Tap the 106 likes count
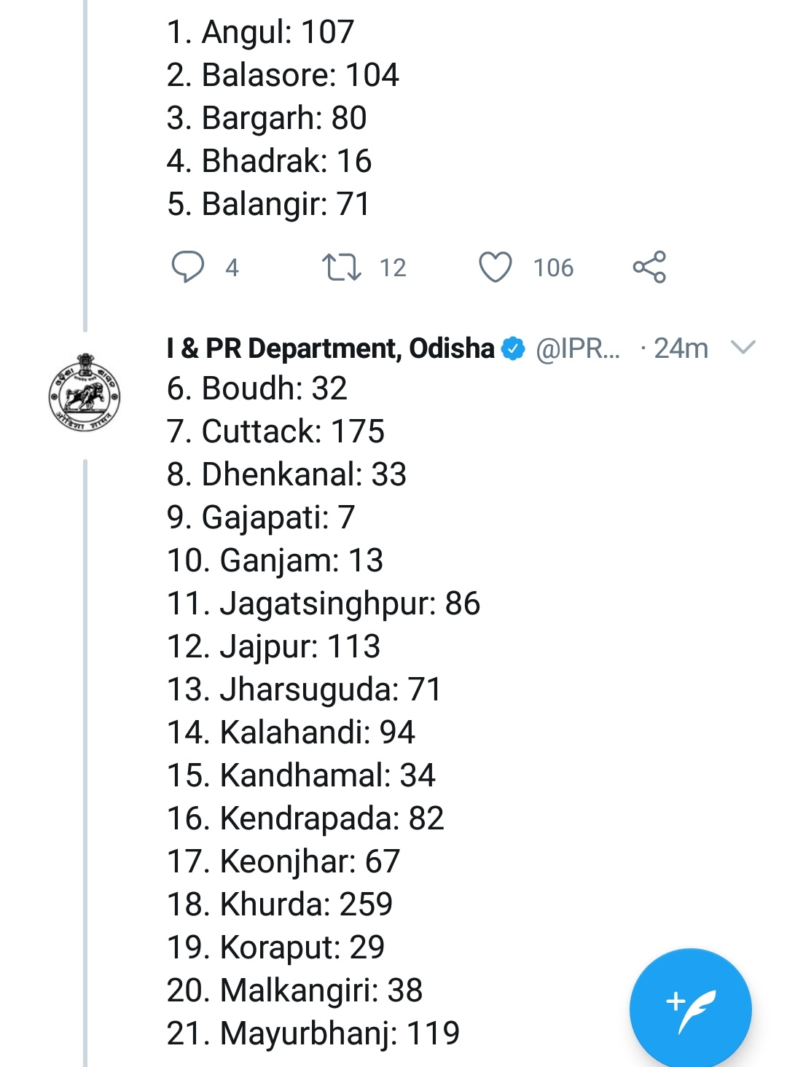Viewport: 787px width, 1067px height. point(553,268)
